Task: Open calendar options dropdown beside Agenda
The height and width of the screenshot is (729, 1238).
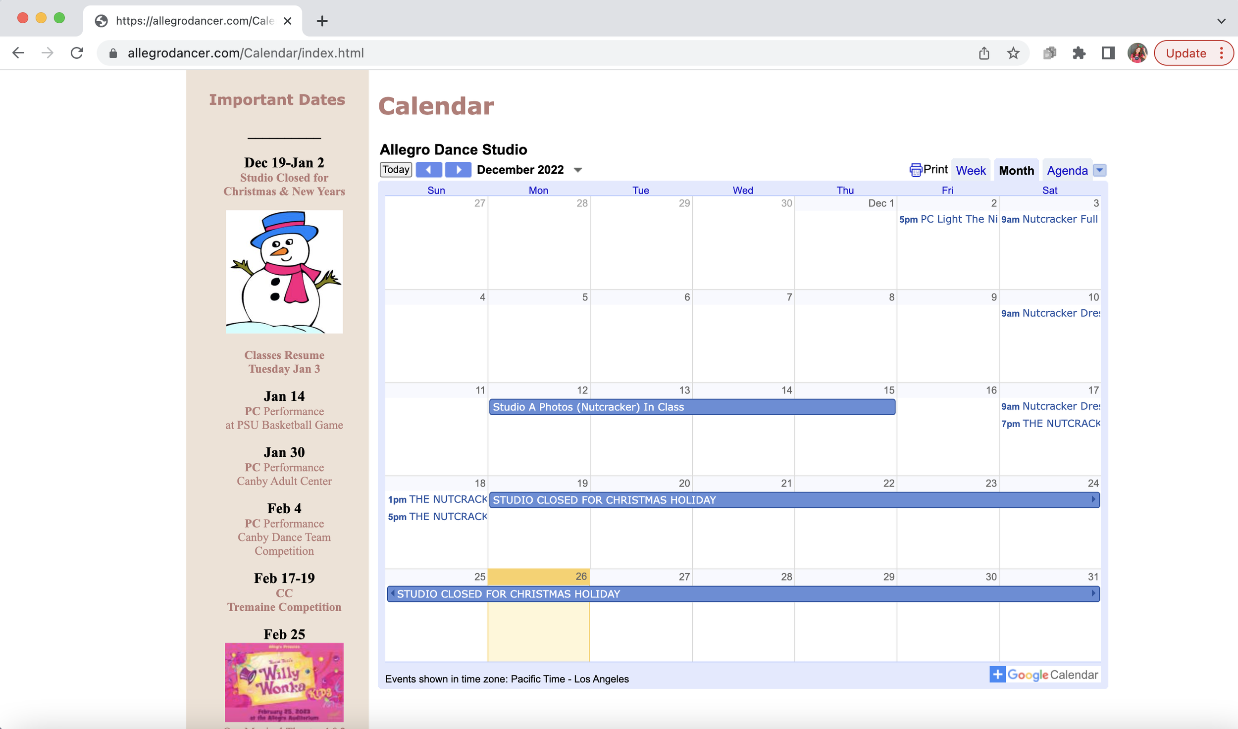Action: [x=1099, y=170]
